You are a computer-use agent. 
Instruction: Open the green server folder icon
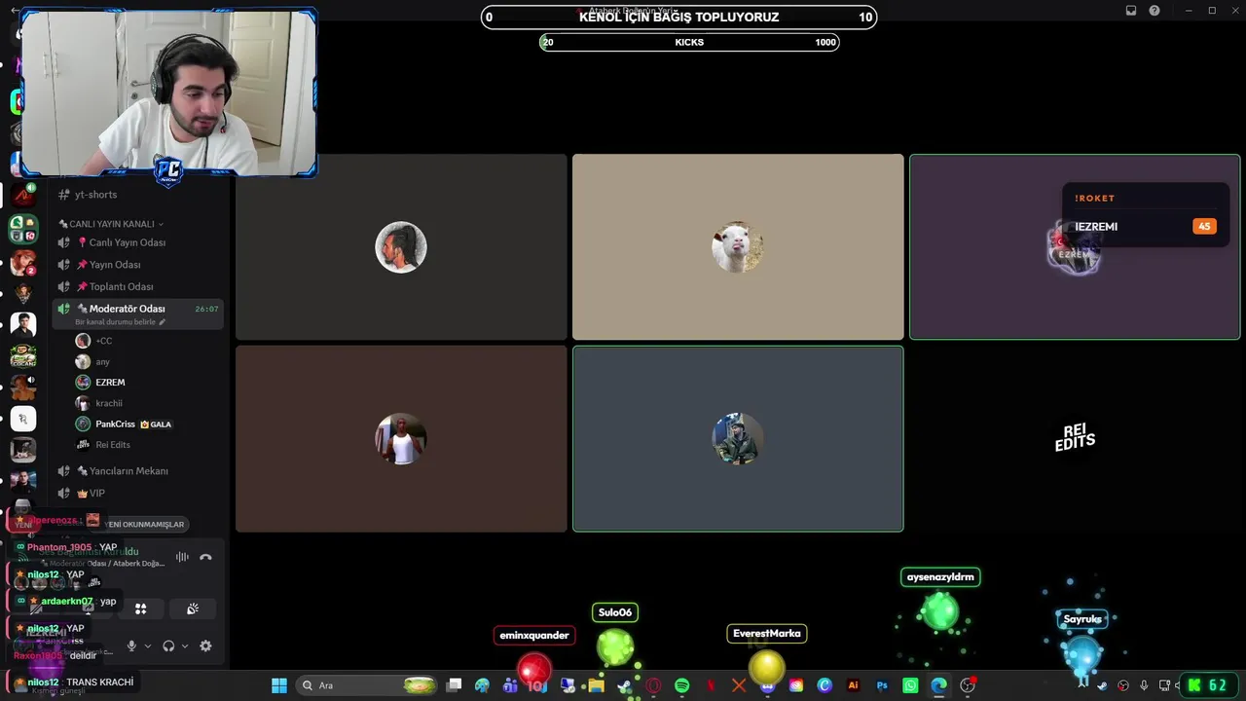click(x=22, y=229)
